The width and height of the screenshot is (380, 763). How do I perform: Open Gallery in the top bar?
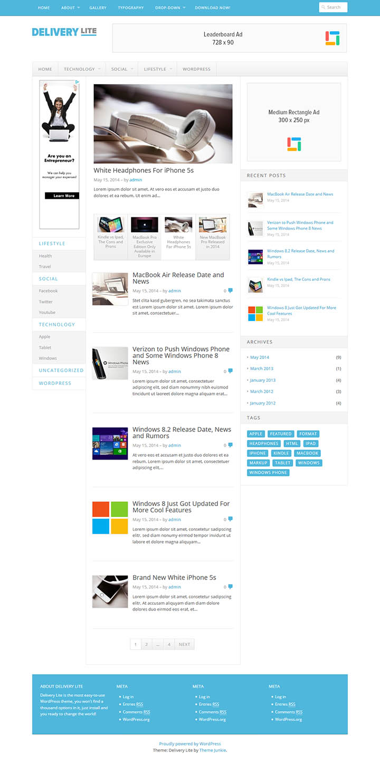(98, 8)
